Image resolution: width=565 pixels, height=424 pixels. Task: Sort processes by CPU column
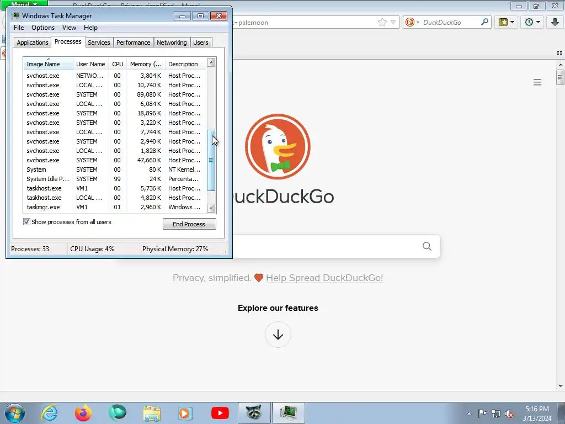point(118,64)
